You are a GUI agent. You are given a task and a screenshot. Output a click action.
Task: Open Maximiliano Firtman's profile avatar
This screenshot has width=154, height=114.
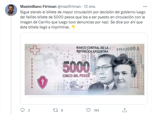coord(11,10)
